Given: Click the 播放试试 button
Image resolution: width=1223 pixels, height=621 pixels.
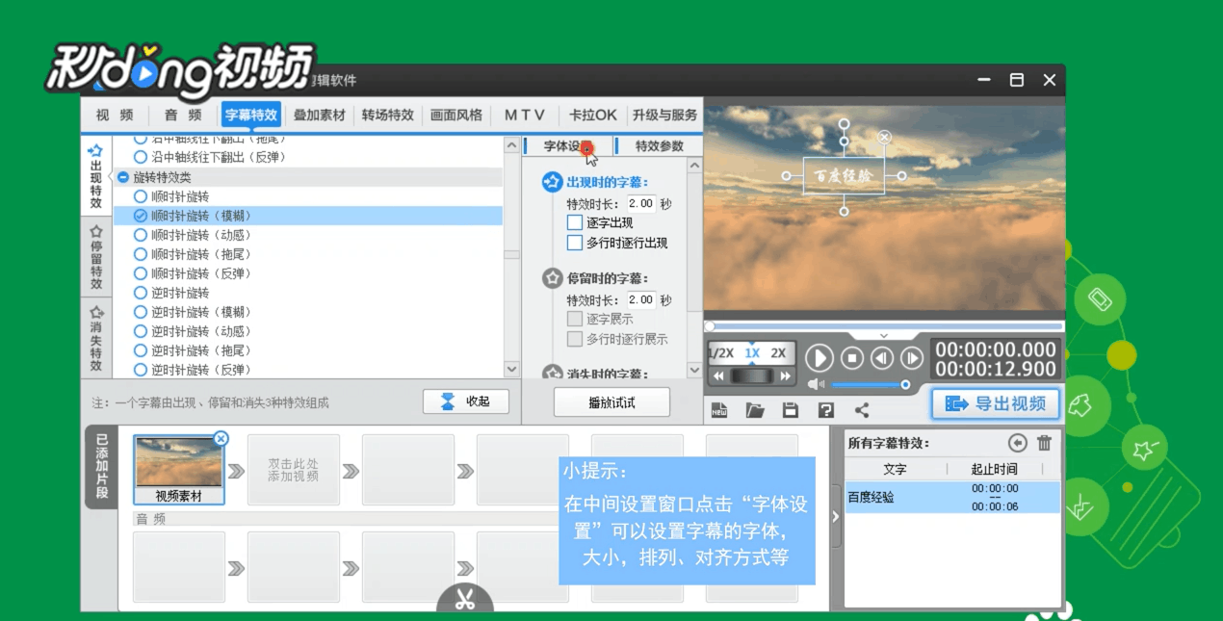Looking at the screenshot, I should (x=611, y=402).
